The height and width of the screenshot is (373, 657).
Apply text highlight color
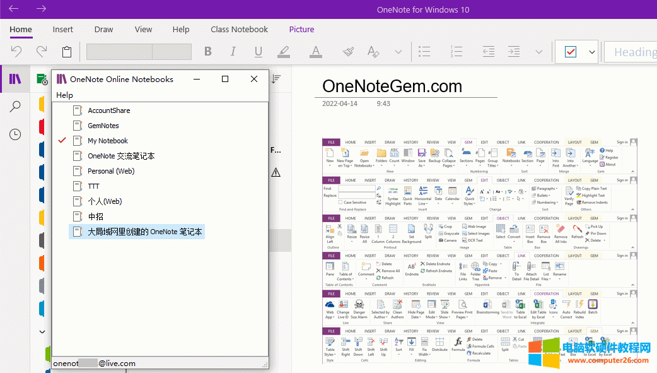tap(283, 52)
